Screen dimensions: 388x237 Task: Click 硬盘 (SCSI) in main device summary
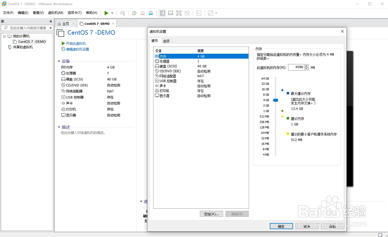pyautogui.click(x=74, y=79)
